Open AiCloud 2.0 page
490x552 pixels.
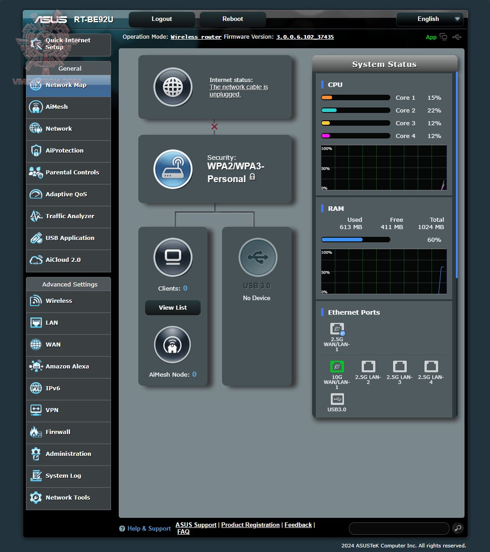pos(68,261)
